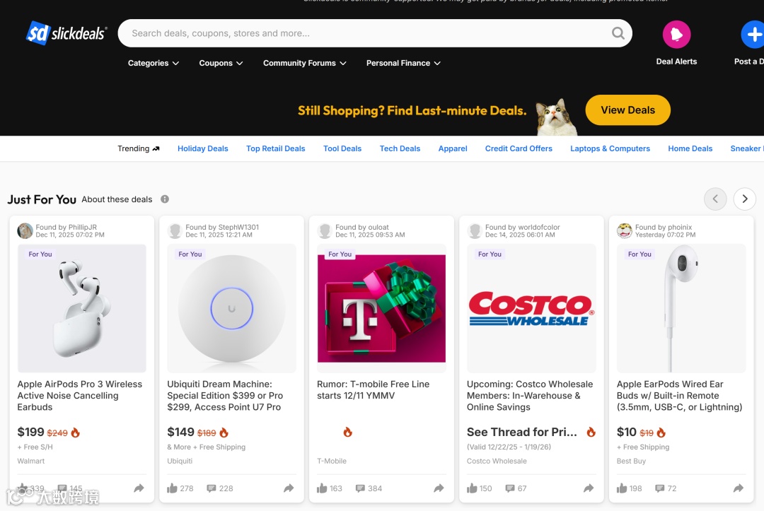Click the blue plus Post a Deal icon

(x=754, y=35)
